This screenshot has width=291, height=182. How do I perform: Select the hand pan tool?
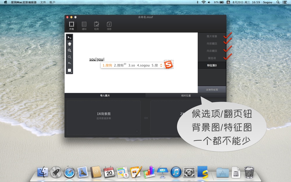(x=70, y=44)
